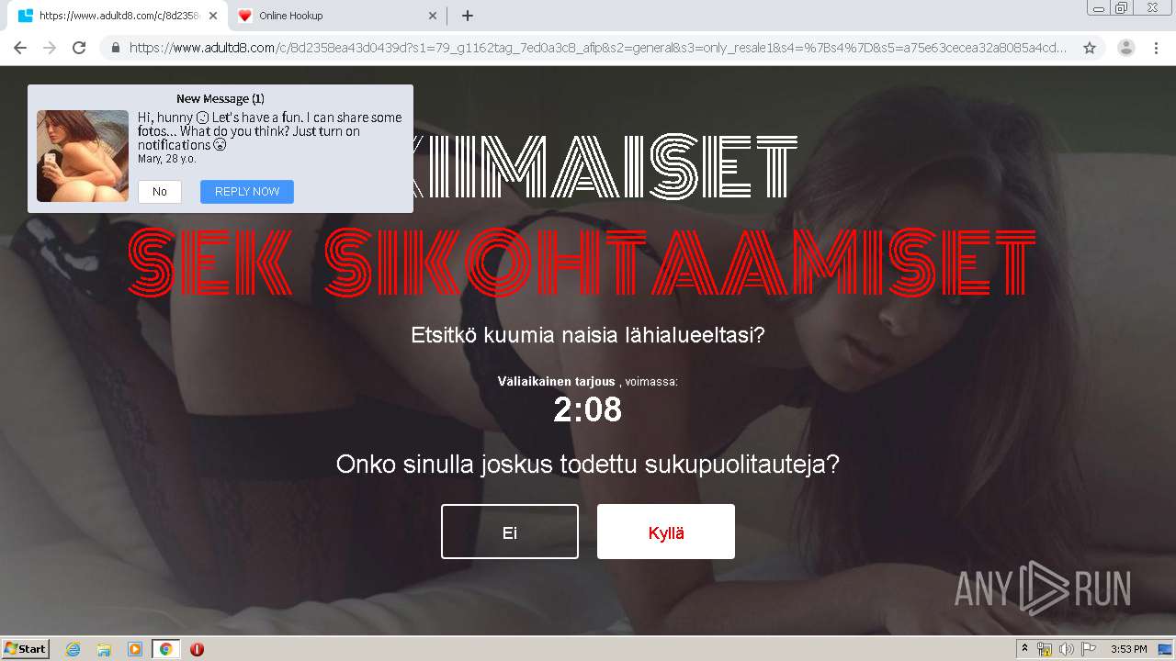The image size is (1176, 661).
Task: Open the red Opera-style taskbar icon
Action: point(197,649)
